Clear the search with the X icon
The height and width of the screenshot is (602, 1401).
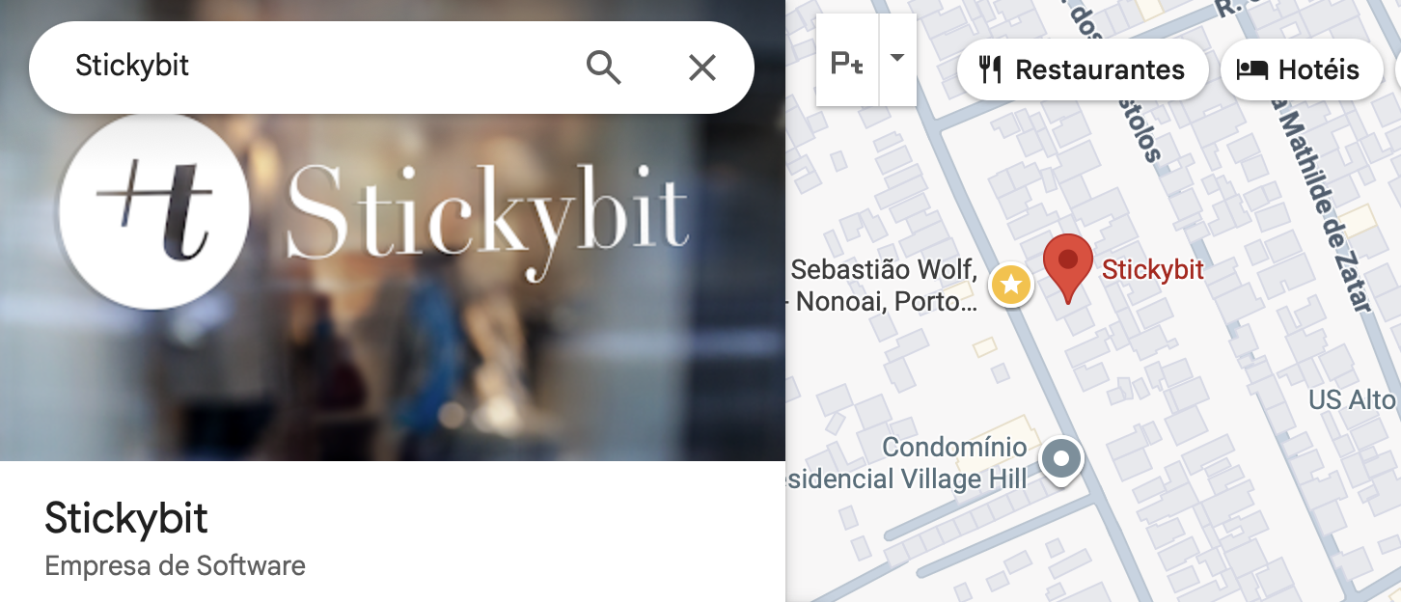(x=702, y=68)
